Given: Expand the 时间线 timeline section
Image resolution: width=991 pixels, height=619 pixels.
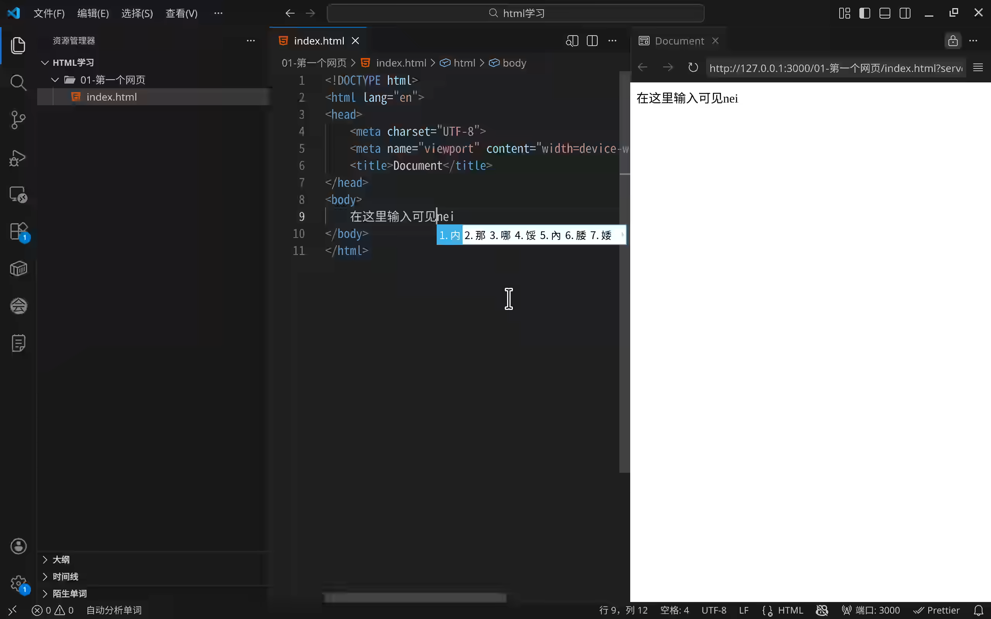Looking at the screenshot, I should pyautogui.click(x=65, y=576).
